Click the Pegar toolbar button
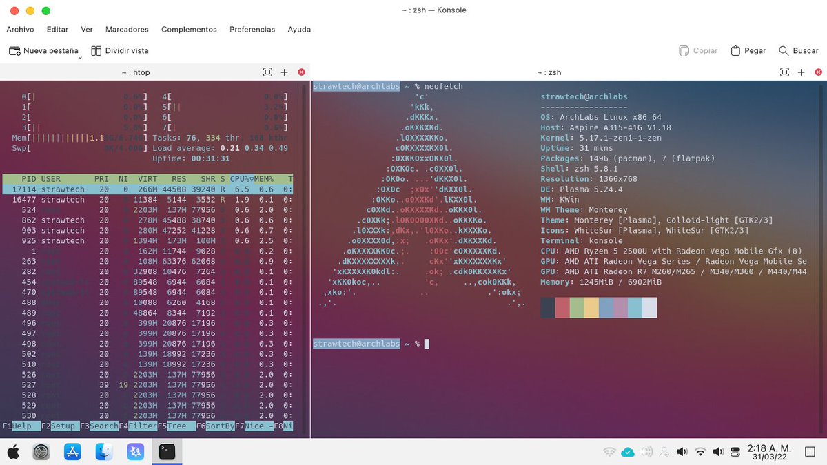 tap(748, 51)
